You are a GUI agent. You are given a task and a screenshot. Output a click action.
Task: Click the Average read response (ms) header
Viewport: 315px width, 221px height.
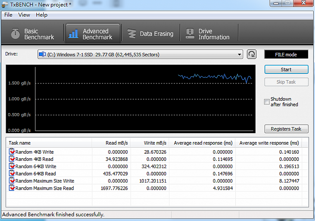pyautogui.click(x=202, y=143)
